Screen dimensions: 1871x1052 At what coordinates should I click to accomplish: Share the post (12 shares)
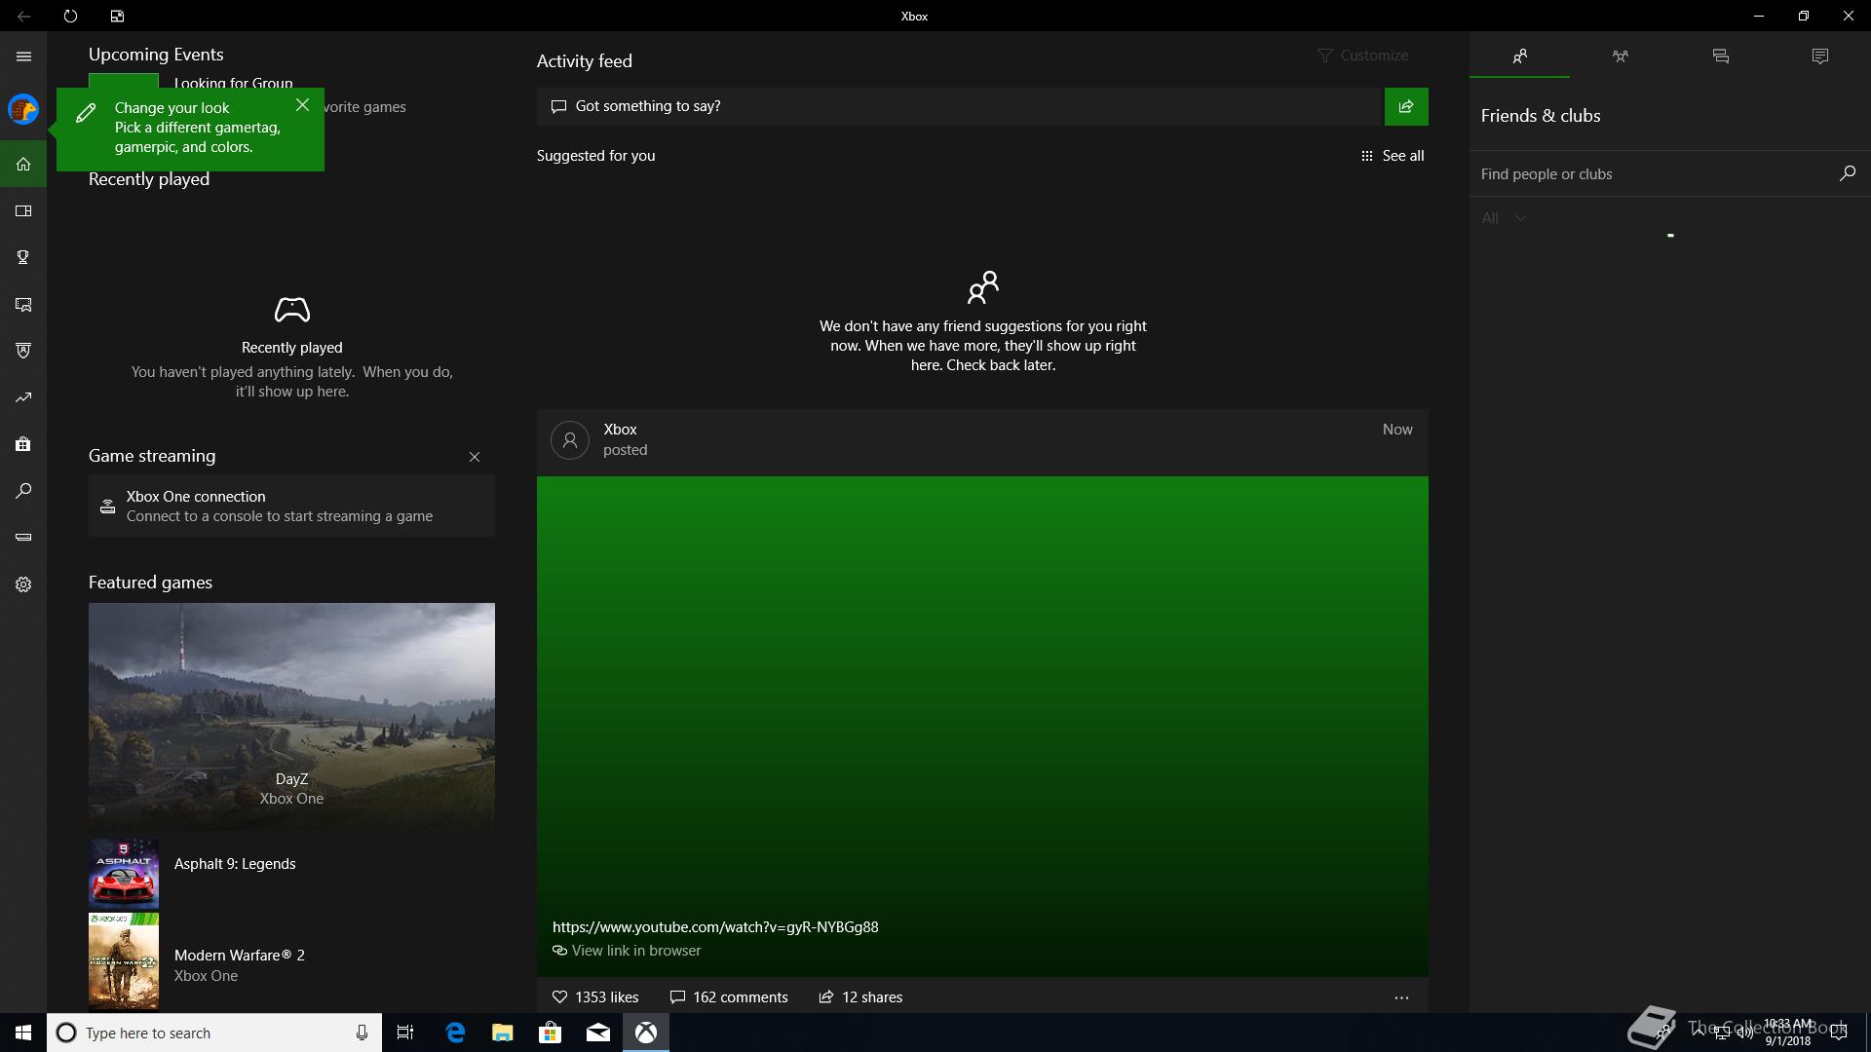[860, 997]
